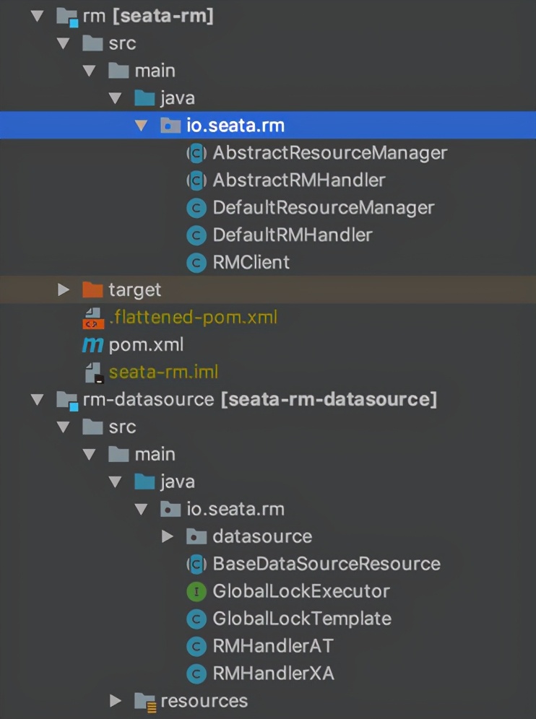Click the seata-rm.iml module file icon
Image resolution: width=536 pixels, height=719 pixels.
coord(93,372)
